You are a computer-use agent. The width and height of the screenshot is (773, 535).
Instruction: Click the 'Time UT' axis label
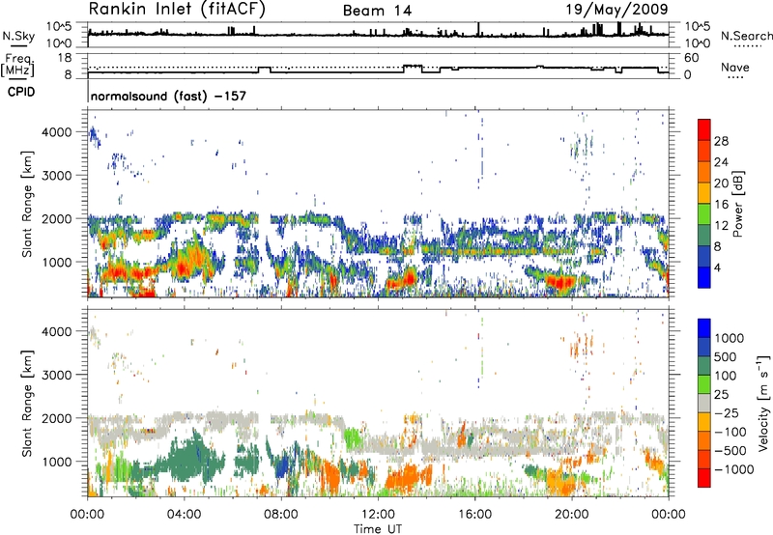378,529
